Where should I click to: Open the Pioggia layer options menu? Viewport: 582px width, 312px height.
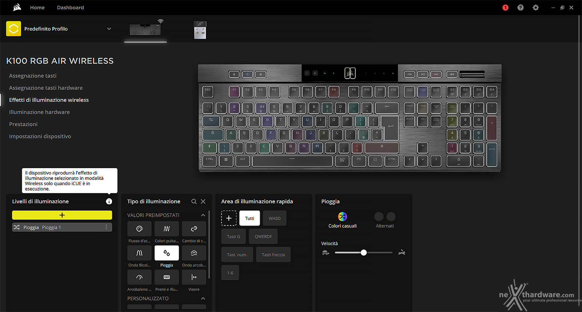pyautogui.click(x=106, y=227)
